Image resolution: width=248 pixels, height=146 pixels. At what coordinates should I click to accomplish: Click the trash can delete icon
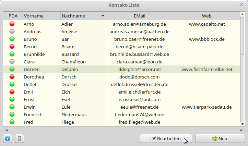click(x=20, y=138)
